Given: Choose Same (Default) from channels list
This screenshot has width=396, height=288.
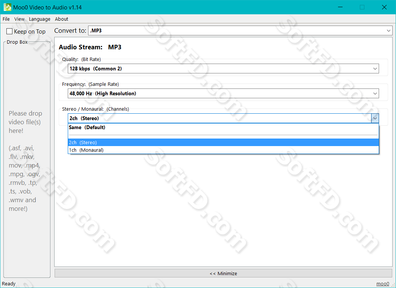Looking at the screenshot, I should (x=223, y=127).
